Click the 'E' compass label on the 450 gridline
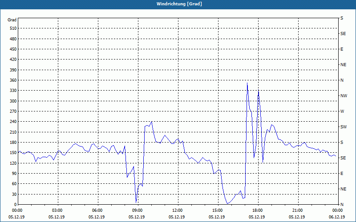Screen dimensions: 356x222 pos(342,49)
